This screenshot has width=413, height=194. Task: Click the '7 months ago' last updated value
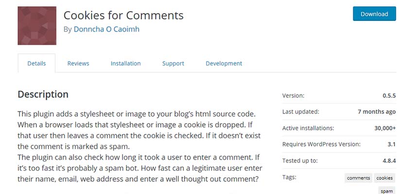[377, 112]
